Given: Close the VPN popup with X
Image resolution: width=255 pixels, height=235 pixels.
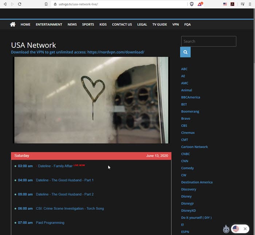Looking at the screenshot, I should click(x=245, y=229).
